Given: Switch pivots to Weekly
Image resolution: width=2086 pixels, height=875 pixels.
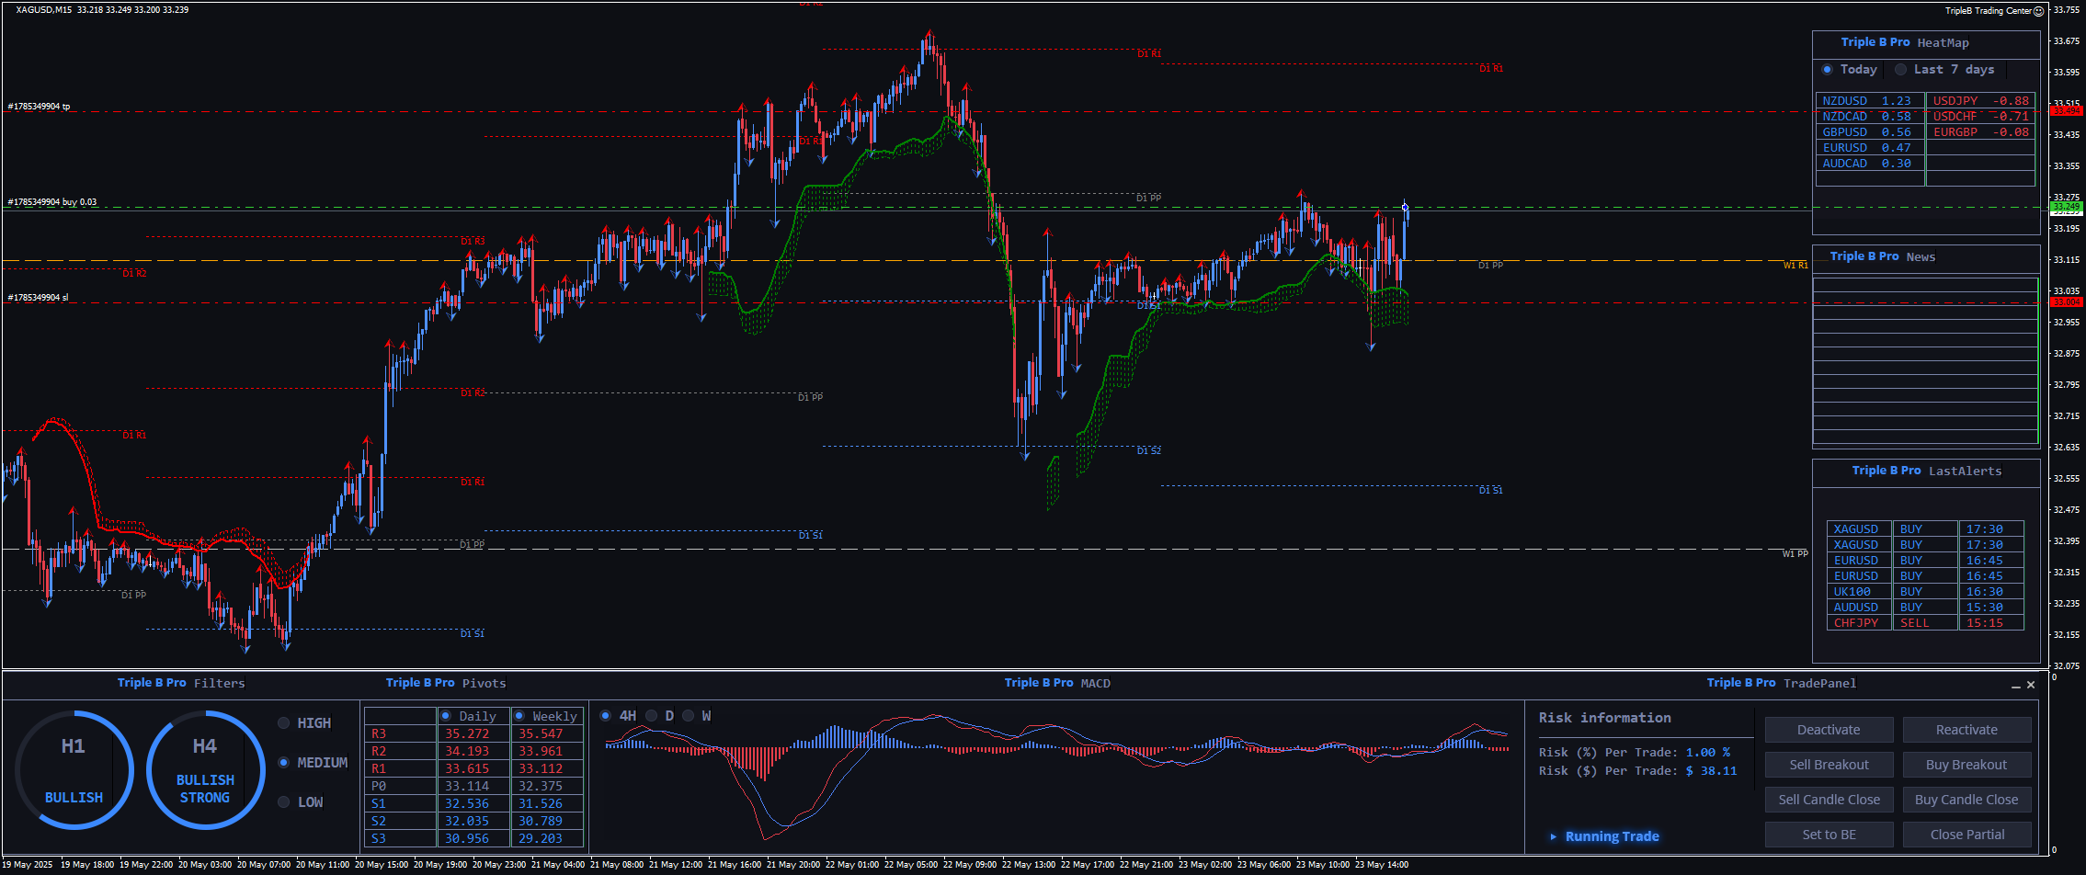Looking at the screenshot, I should tap(519, 716).
